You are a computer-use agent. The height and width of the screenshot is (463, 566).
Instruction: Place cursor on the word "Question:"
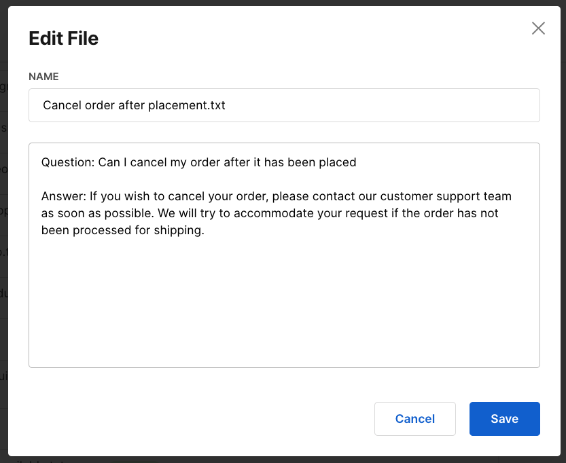[x=67, y=162]
